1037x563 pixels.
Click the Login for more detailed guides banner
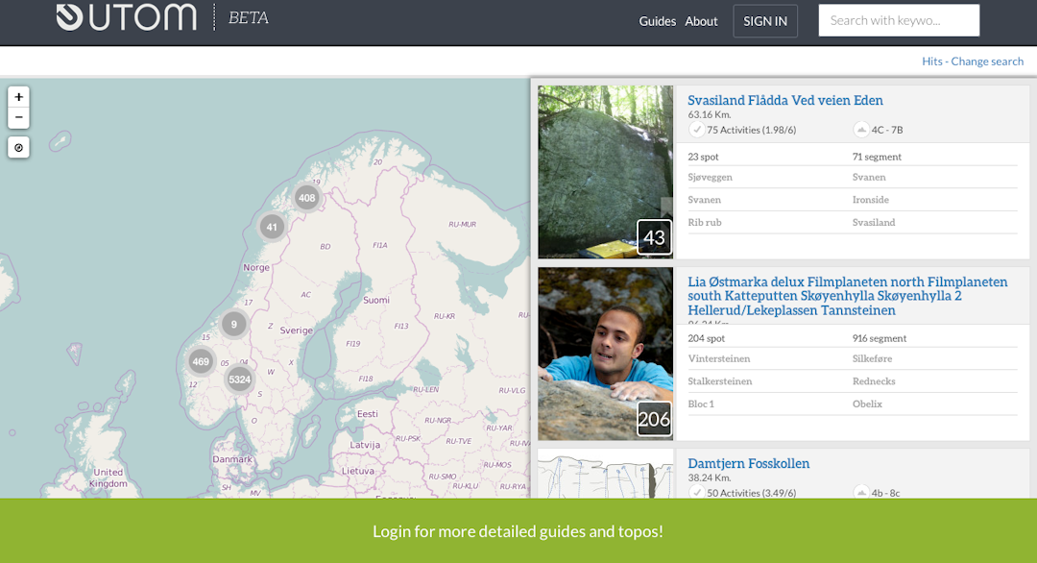click(518, 530)
